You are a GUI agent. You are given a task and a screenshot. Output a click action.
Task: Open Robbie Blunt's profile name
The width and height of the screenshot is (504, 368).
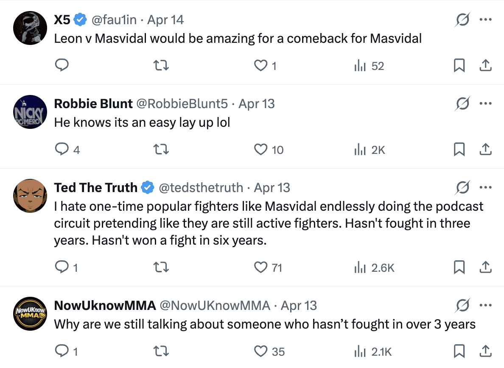coord(93,104)
